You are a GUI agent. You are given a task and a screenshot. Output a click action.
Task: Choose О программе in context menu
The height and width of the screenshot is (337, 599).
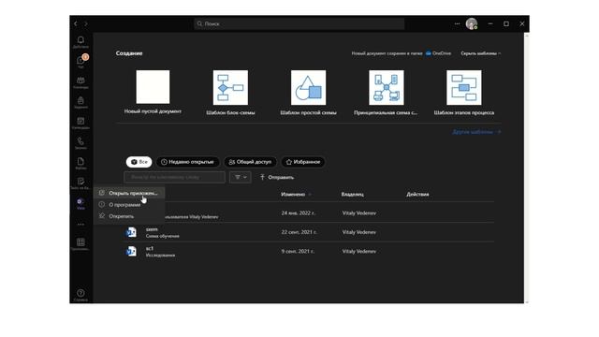tap(129, 204)
